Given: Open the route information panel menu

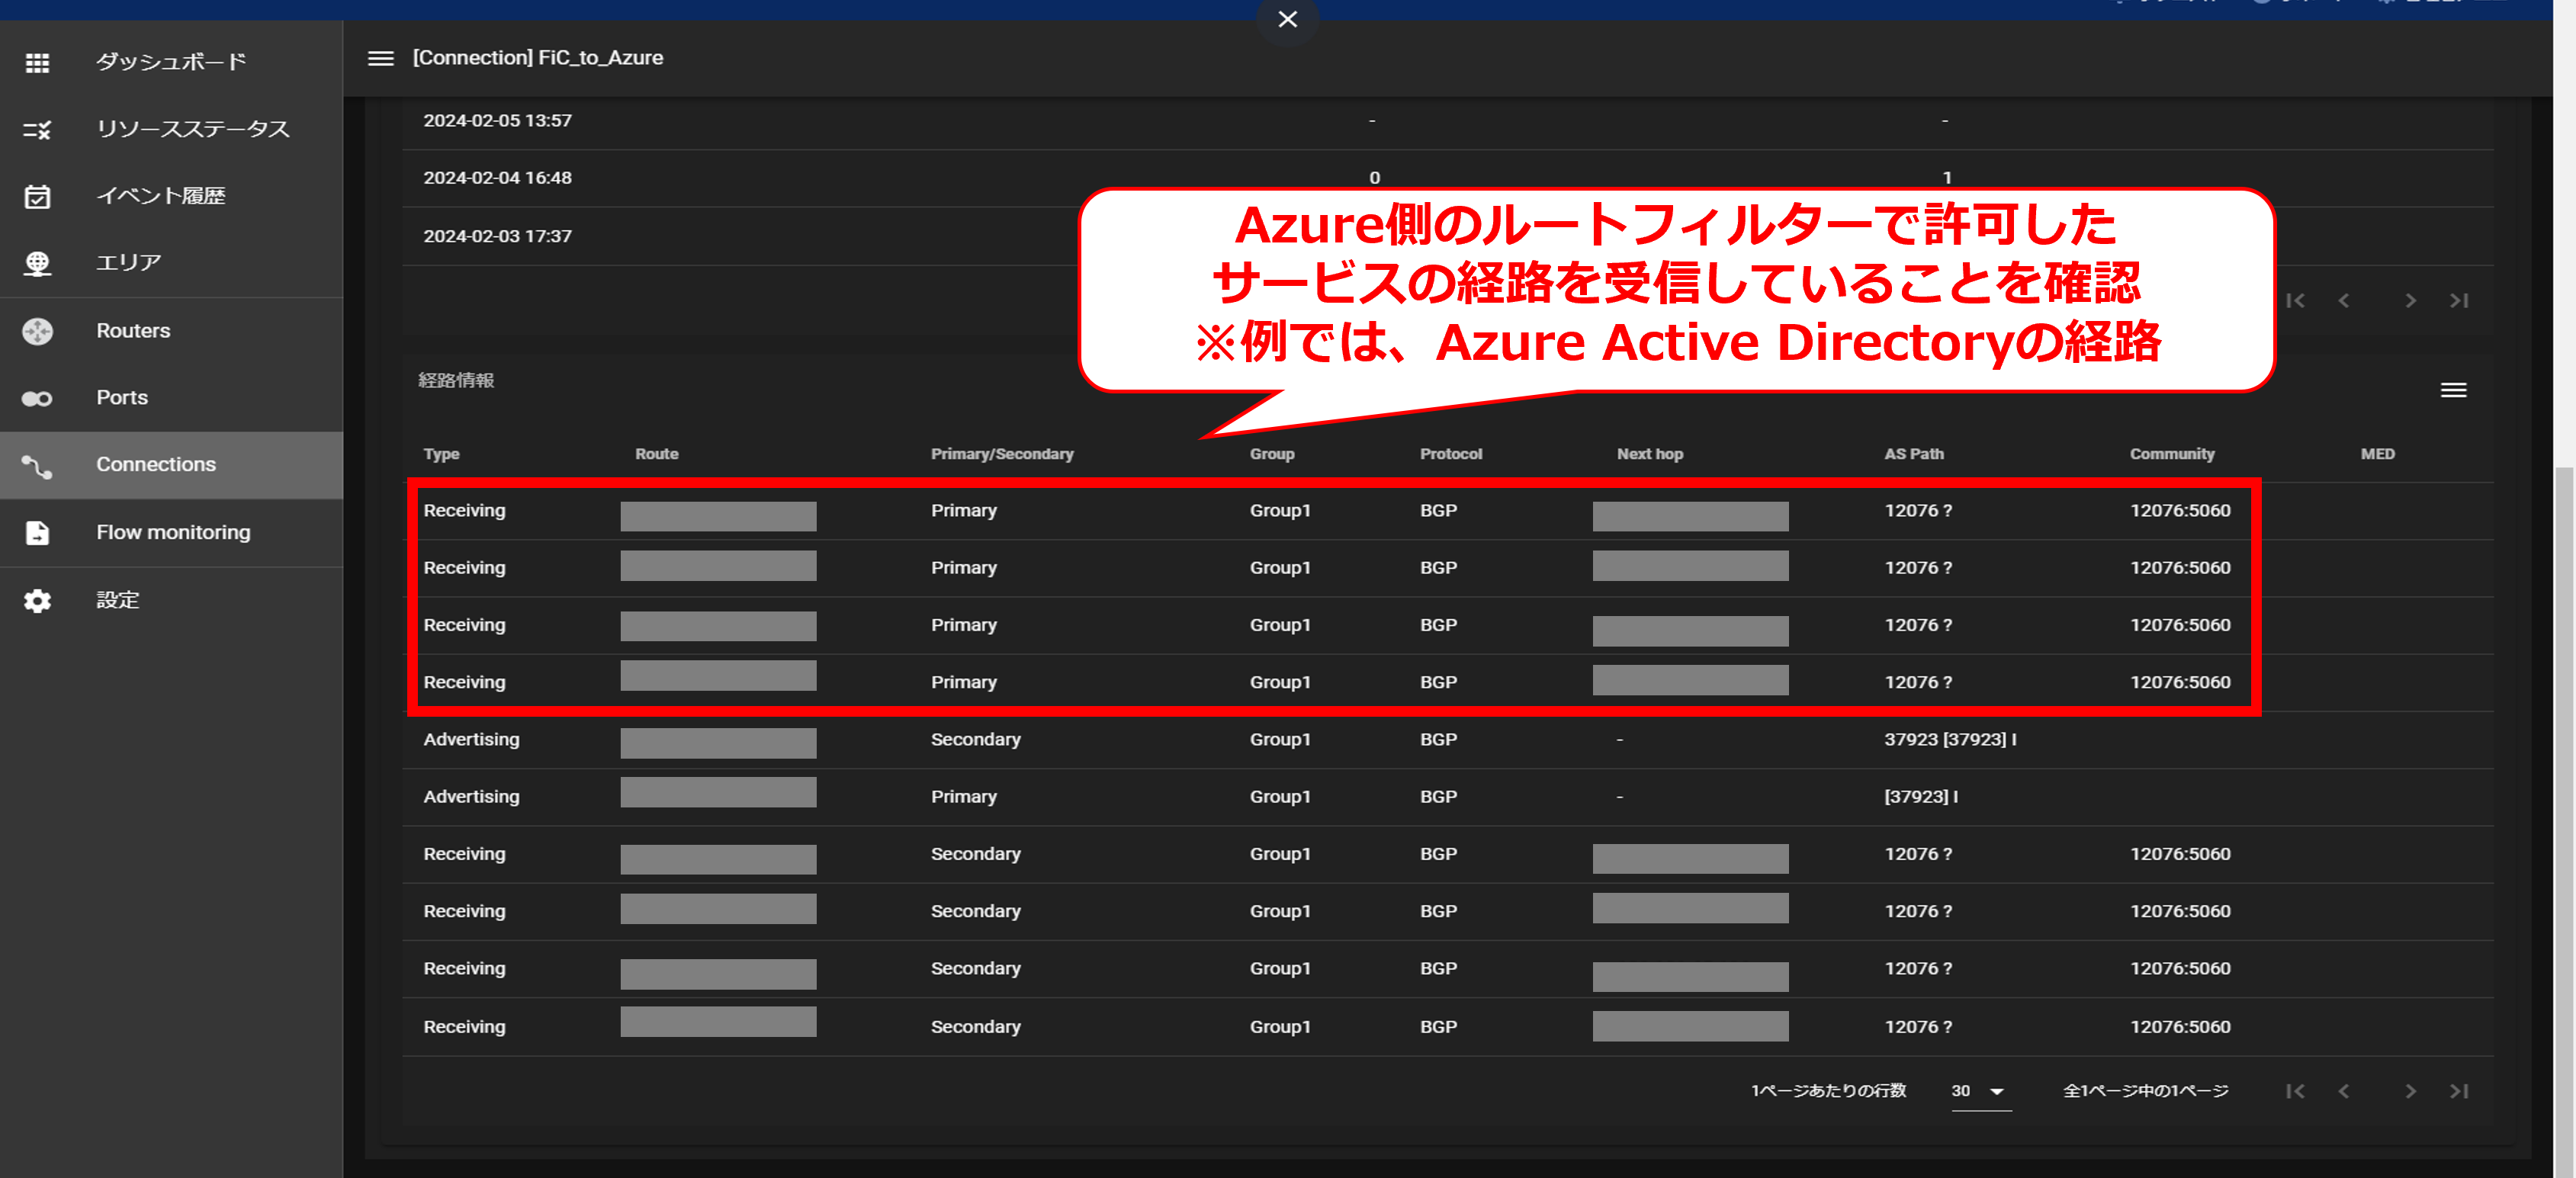Looking at the screenshot, I should (2453, 390).
